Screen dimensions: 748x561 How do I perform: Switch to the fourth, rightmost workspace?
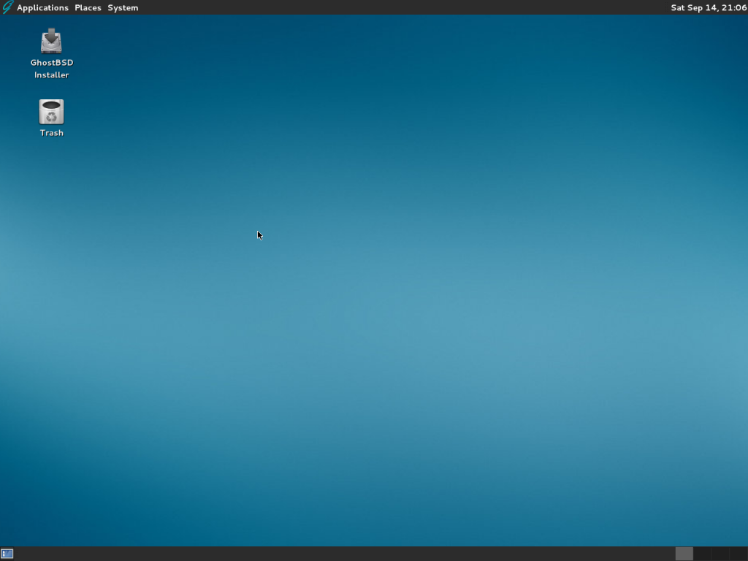tap(738, 554)
